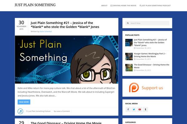Open Just Plain Something Podcast category link
The image size is (187, 124).
click(39, 111)
